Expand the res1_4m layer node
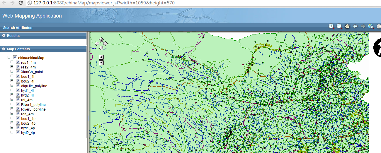Image resolution: width=381 pixels, height=153 pixels. tap(12, 62)
